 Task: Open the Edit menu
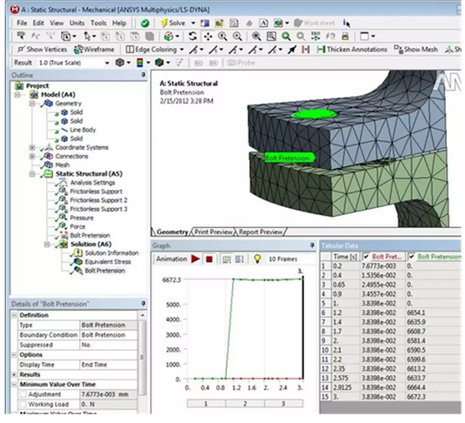pos(38,23)
